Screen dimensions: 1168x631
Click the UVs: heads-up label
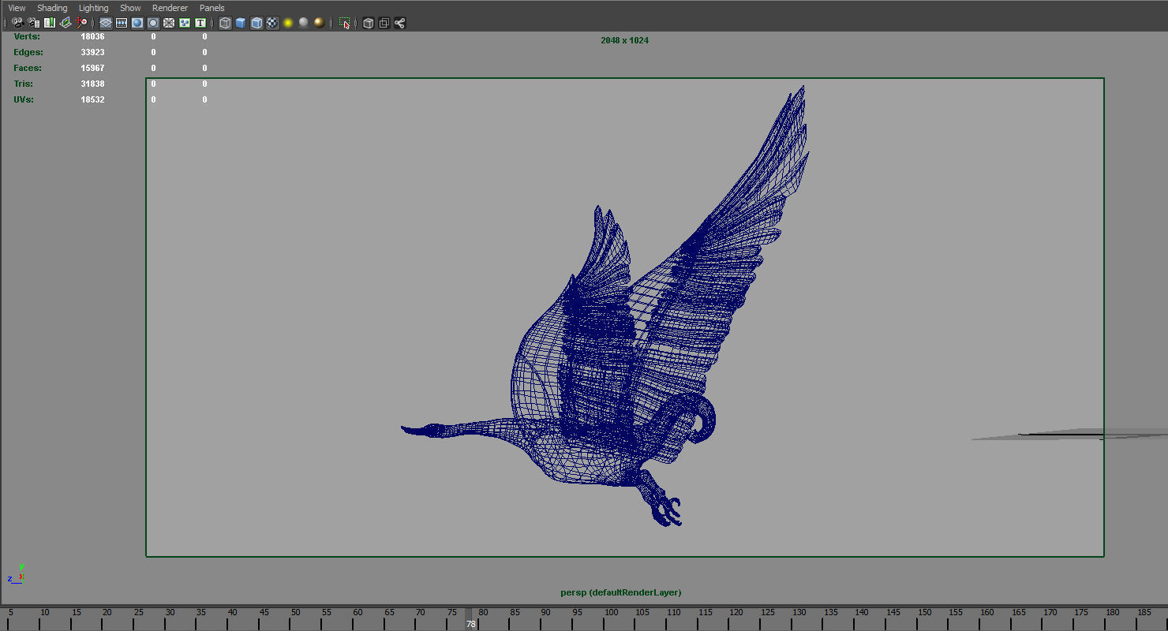click(24, 99)
